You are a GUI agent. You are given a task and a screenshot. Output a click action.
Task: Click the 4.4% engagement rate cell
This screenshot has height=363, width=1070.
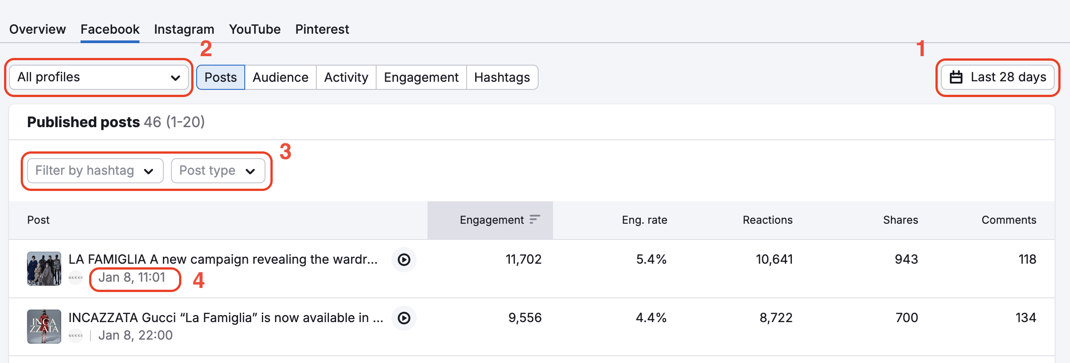click(x=651, y=318)
